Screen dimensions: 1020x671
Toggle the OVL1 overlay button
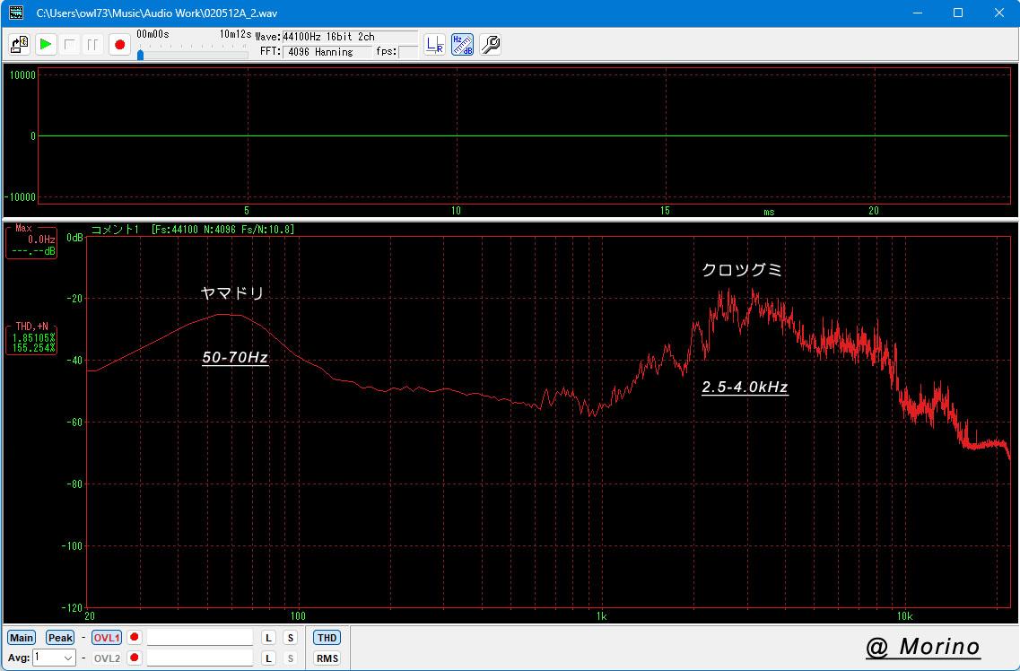tap(107, 638)
